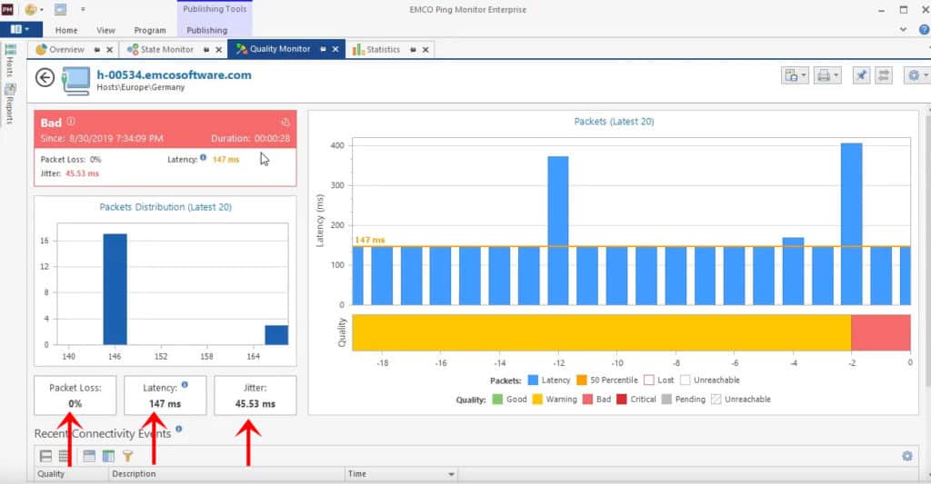Toggle the Lost series in Packets legend
Screen dimensions: 931x484
click(x=659, y=380)
